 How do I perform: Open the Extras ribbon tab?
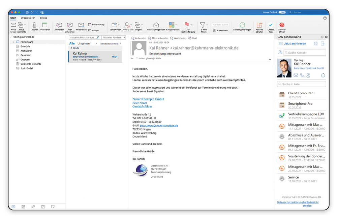43,18
